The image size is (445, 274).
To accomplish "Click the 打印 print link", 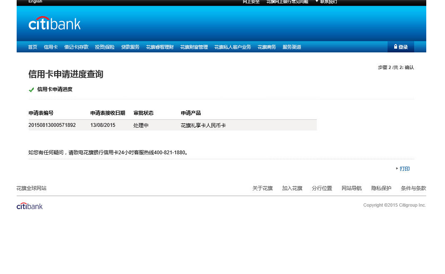I will 405,168.
